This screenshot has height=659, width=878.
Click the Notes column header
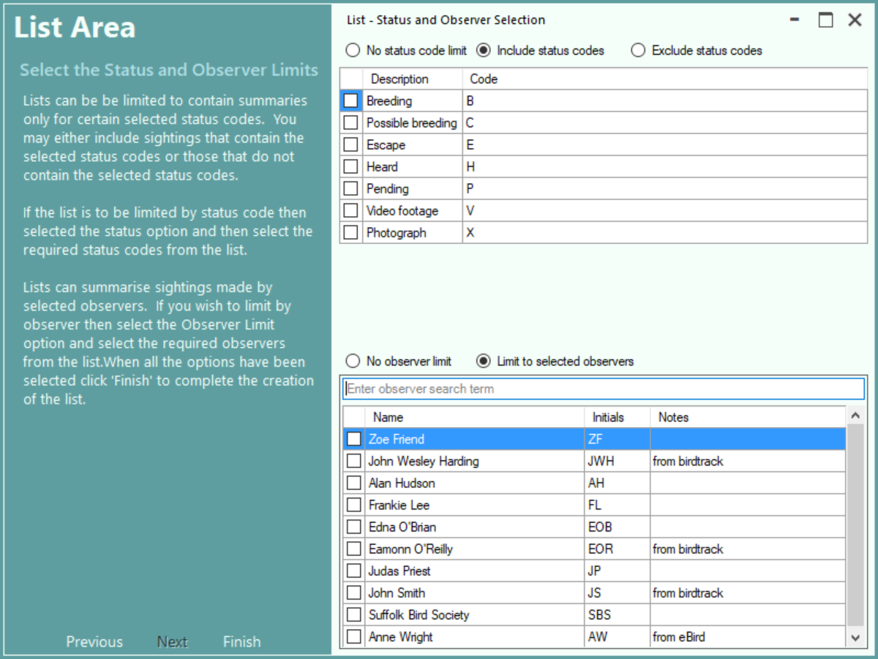pos(747,417)
